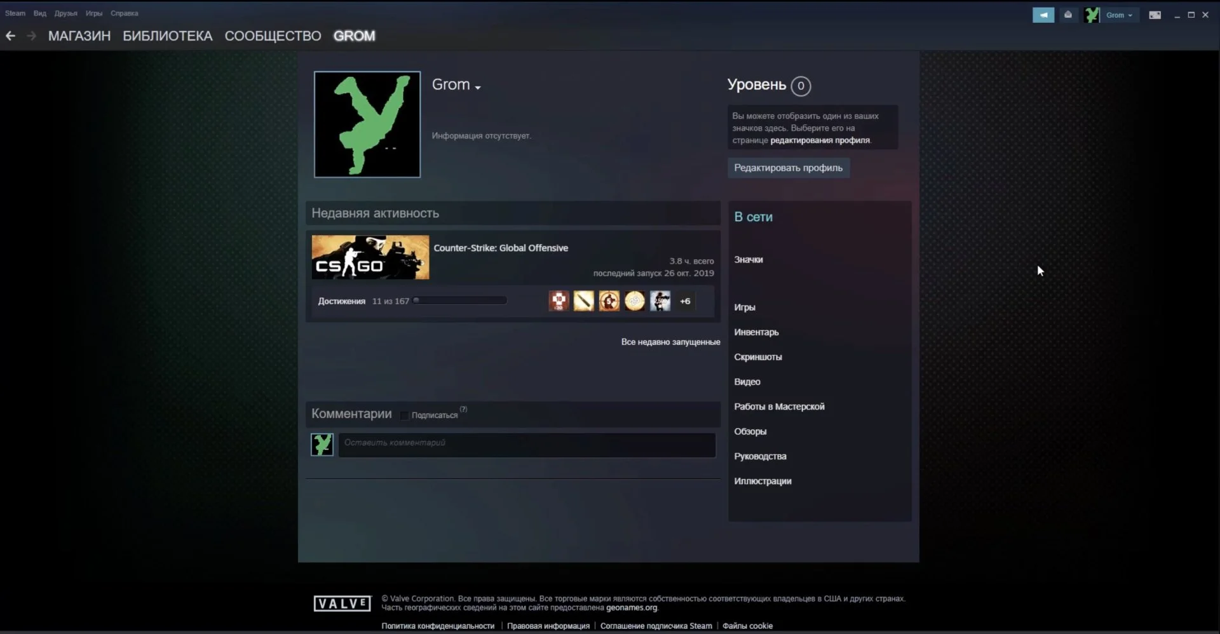Click the comment input field

pyautogui.click(x=527, y=445)
